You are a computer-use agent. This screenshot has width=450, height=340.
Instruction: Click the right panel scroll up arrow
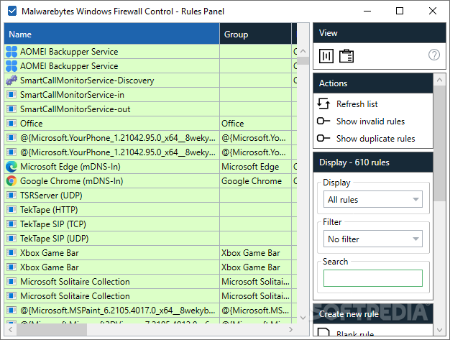(x=439, y=80)
